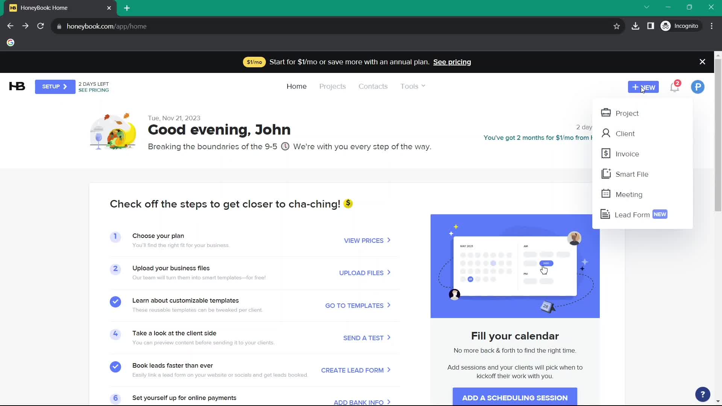Select step 4 client side circle
Viewport: 722px width, 406px height.
[115, 334]
